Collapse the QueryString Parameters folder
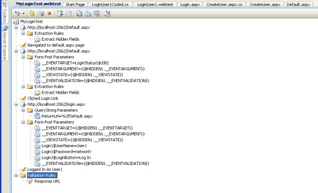 click(23, 111)
